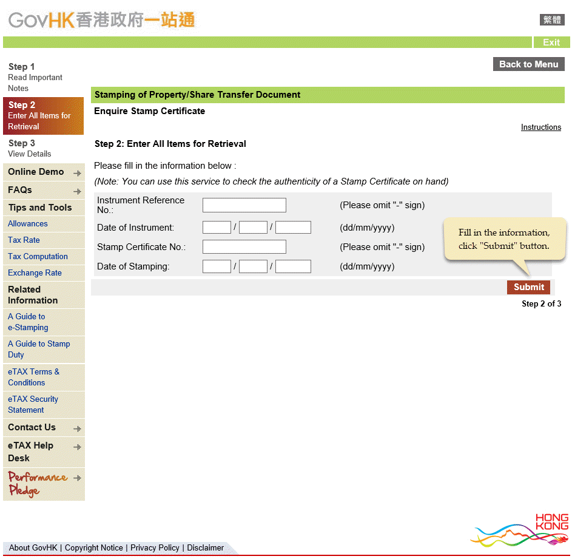Click the GovHK logo

click(x=101, y=20)
